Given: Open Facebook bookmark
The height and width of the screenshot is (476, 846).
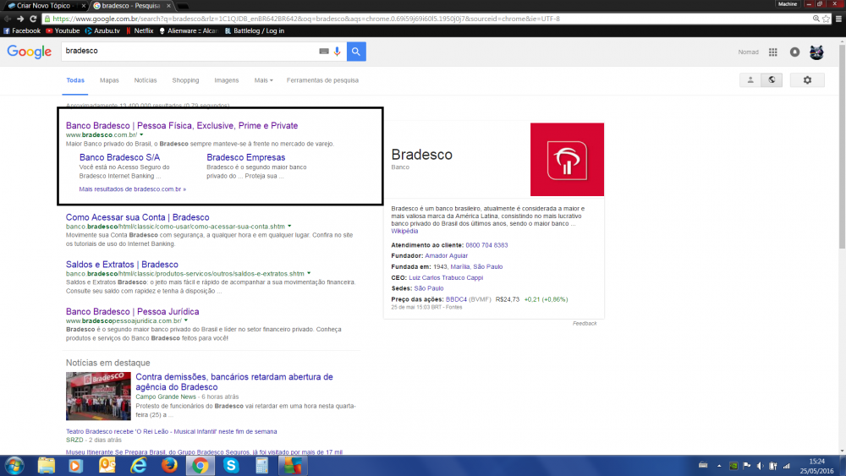Looking at the screenshot, I should [x=22, y=30].
